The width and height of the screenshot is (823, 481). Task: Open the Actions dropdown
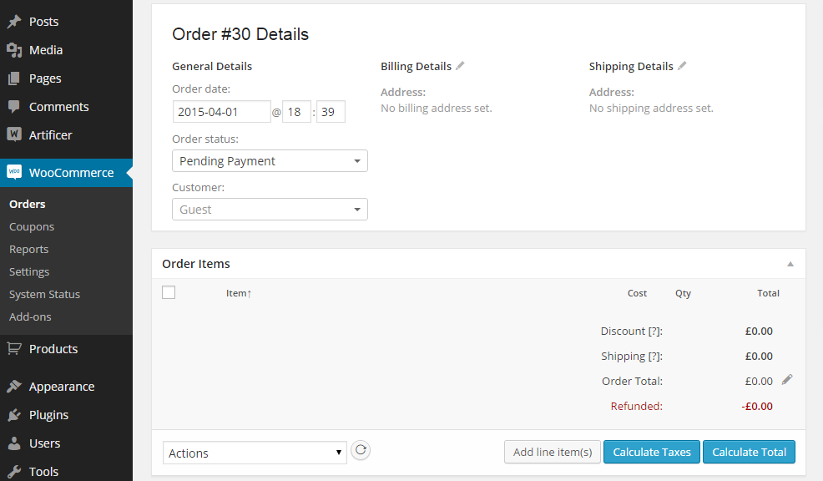pyautogui.click(x=255, y=453)
